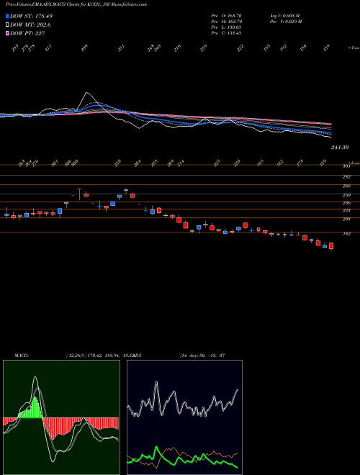
Task: Click the 205 price axis label
Action: tap(346, 219)
